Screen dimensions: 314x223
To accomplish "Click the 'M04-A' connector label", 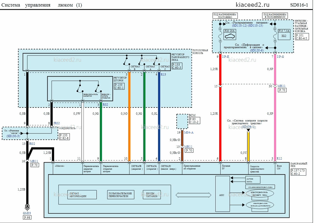I will tap(189, 132).
